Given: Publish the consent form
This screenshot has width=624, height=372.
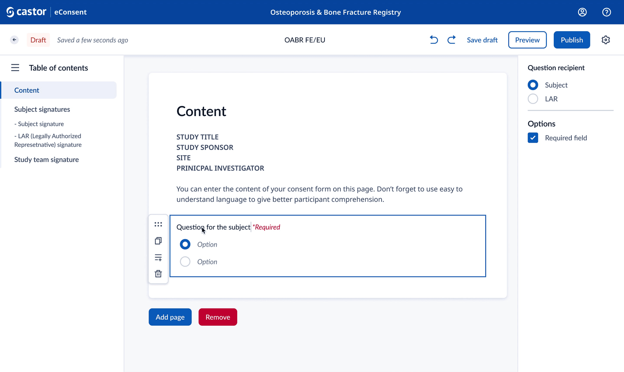Looking at the screenshot, I should click(x=572, y=40).
